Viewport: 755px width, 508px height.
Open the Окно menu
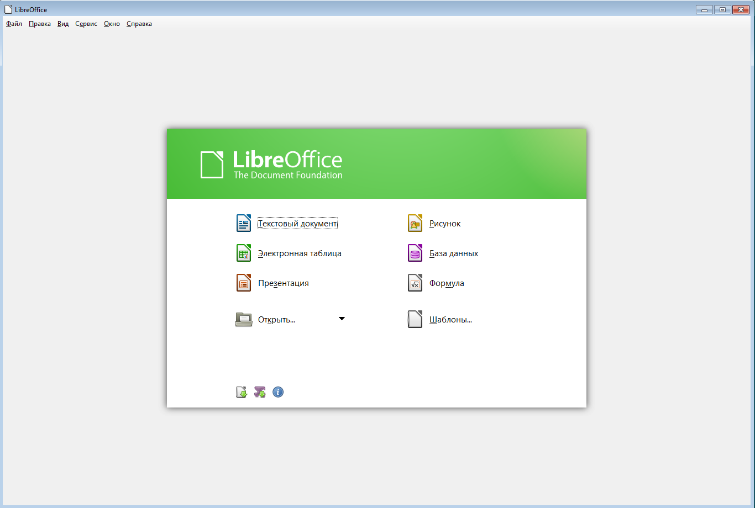pyautogui.click(x=112, y=24)
